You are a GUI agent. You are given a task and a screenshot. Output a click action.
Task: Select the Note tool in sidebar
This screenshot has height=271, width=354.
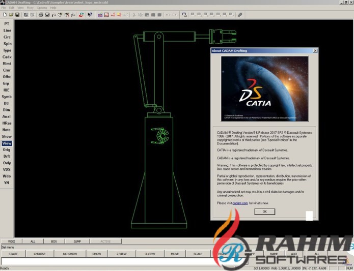[x=7, y=130]
